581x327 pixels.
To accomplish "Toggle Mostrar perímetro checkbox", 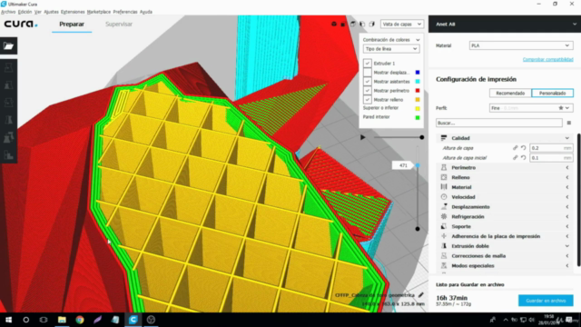I will 367,91.
